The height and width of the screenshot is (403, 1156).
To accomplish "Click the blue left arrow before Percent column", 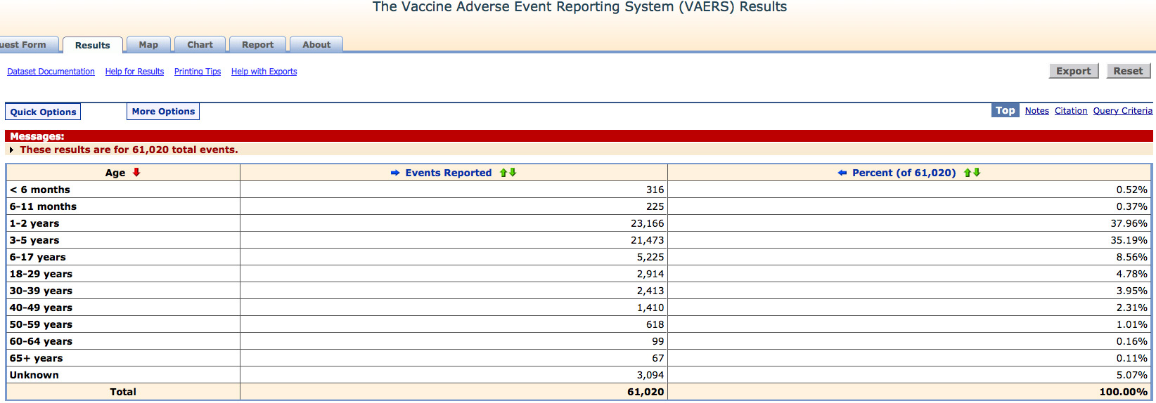I will (x=842, y=173).
